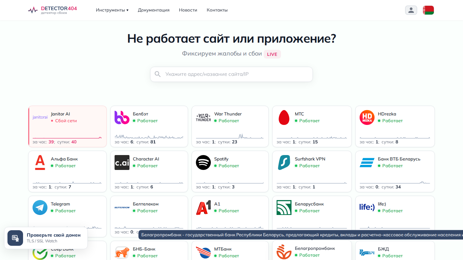
Task: Click the LIVE badge
Action: coord(272,54)
